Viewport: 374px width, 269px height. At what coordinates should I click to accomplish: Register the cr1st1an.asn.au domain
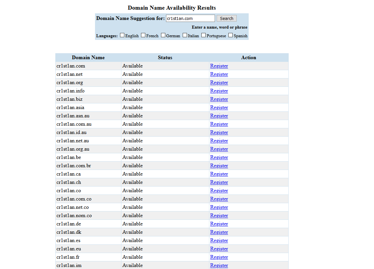(x=219, y=116)
